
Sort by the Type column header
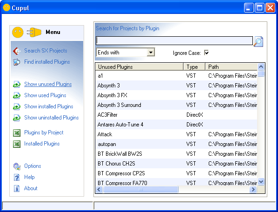pyautogui.click(x=194, y=67)
